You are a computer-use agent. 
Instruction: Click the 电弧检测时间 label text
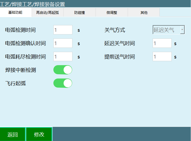tap(20, 30)
